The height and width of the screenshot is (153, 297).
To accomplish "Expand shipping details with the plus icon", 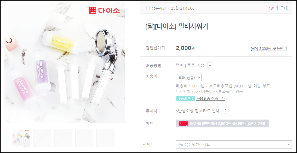I will tap(210, 66).
